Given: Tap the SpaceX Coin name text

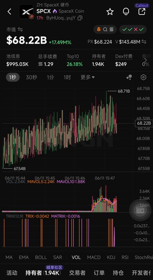Looking at the screenshot, I should tap(71, 12).
